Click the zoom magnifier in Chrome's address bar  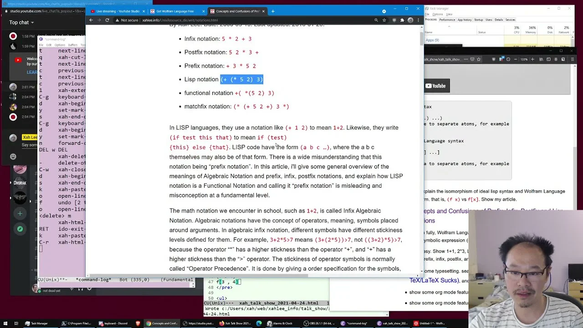[376, 20]
